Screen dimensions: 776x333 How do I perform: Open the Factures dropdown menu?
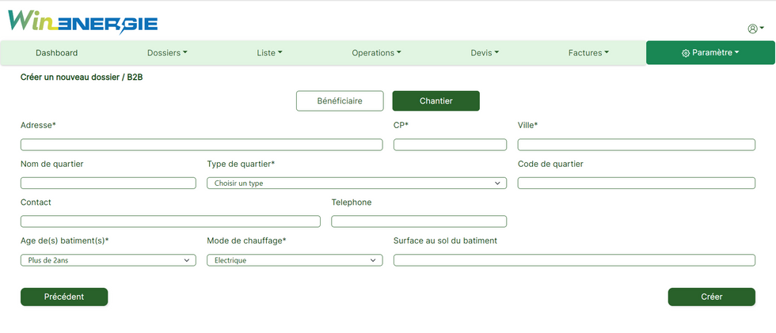[x=588, y=53]
